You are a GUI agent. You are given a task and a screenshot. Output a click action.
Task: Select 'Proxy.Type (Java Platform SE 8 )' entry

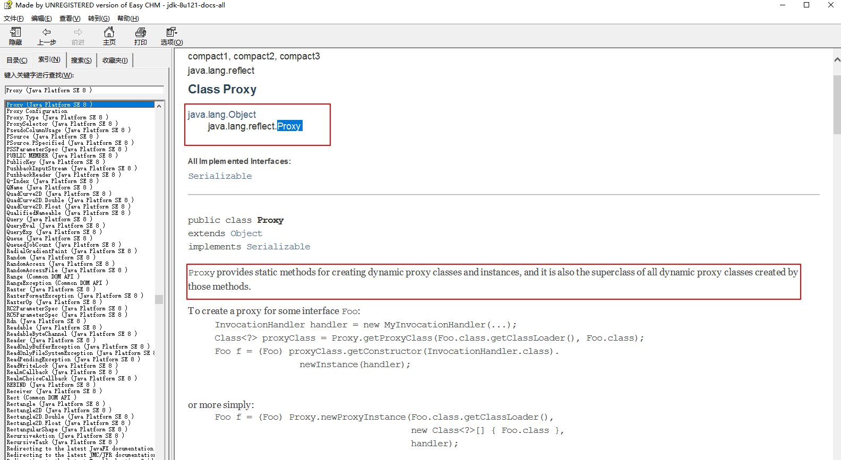57,117
